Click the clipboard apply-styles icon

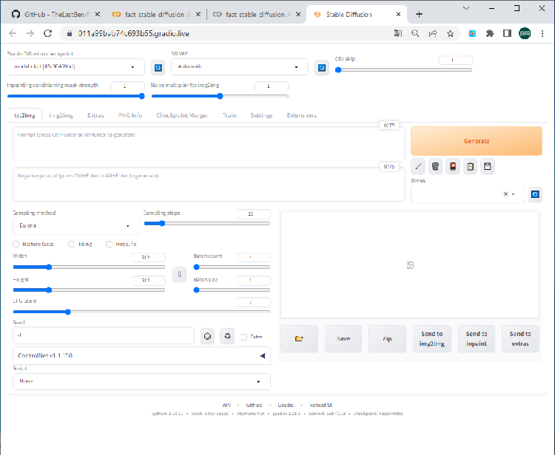[x=470, y=166]
